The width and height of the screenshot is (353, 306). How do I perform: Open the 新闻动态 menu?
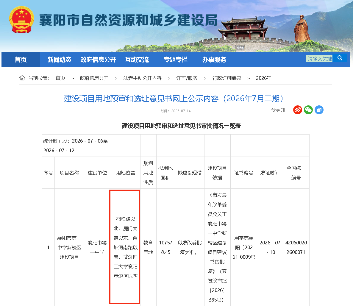click(x=60, y=60)
